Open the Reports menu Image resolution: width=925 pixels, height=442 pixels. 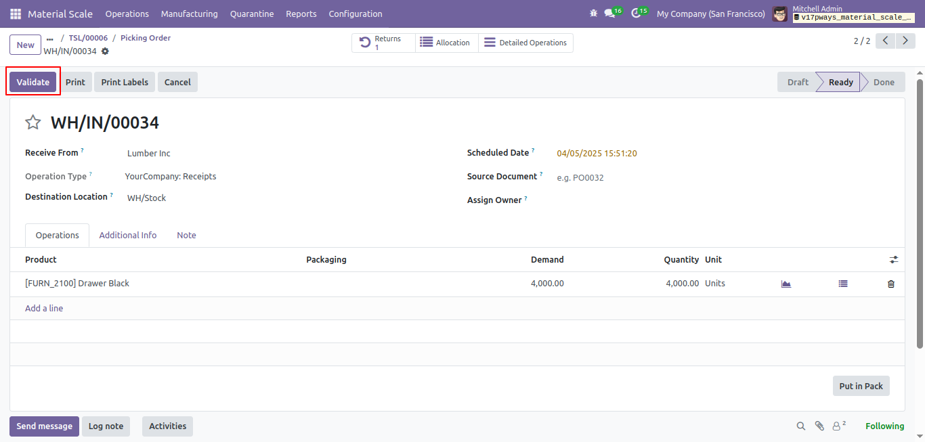click(x=301, y=14)
